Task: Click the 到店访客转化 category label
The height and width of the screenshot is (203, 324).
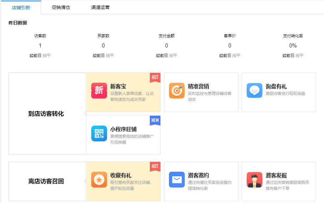Action: (x=46, y=114)
